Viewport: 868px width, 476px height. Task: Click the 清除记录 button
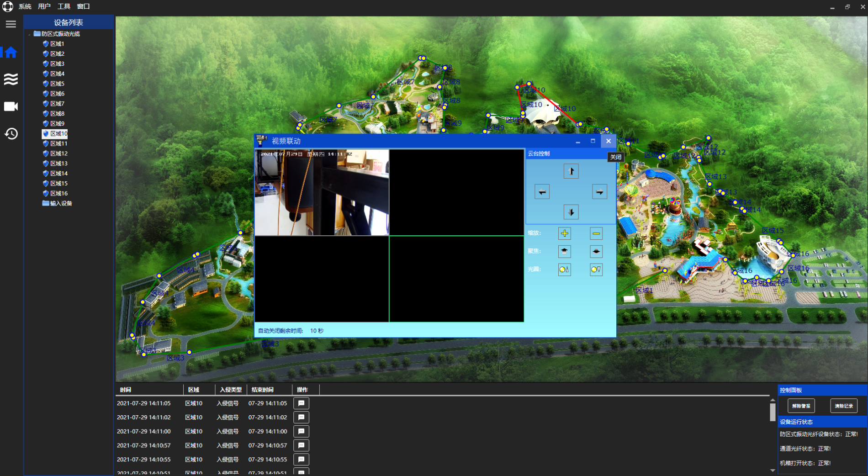click(843, 406)
